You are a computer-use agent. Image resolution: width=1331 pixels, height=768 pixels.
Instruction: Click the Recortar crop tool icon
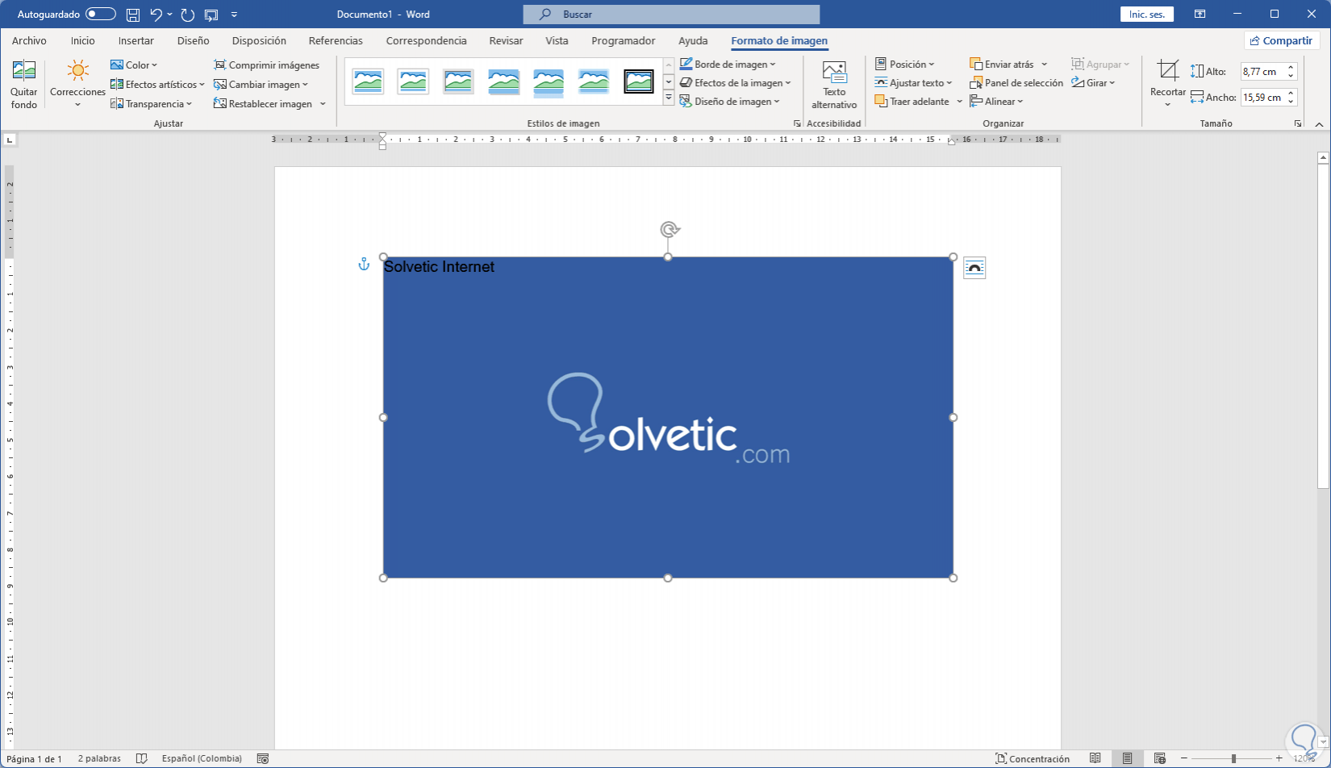point(1168,70)
